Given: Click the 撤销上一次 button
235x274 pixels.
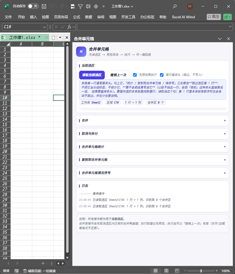Looking at the screenshot, I should click(118, 75).
